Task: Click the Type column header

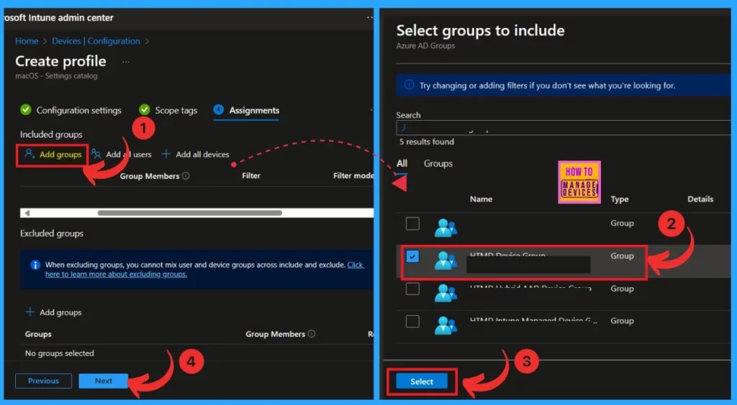Action: [620, 199]
